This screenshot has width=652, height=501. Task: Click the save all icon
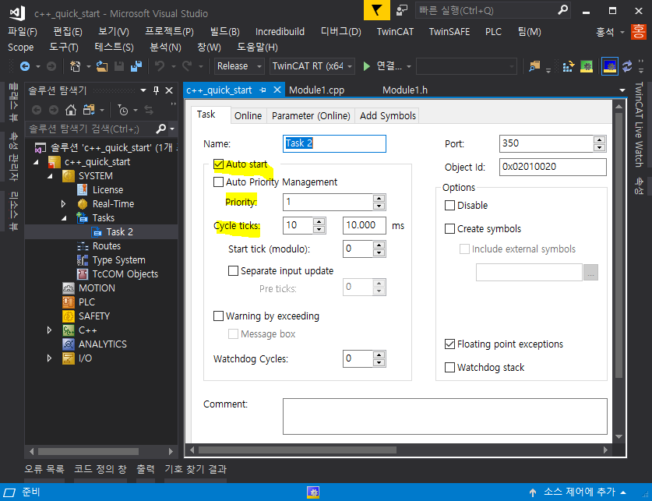click(136, 66)
